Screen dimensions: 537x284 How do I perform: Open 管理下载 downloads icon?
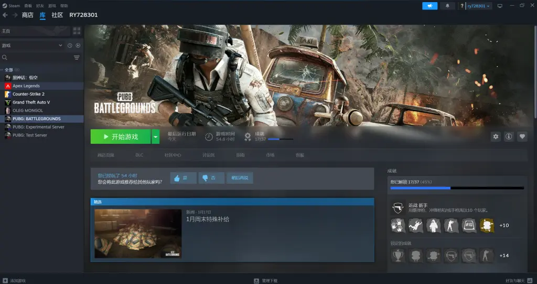tap(256, 280)
